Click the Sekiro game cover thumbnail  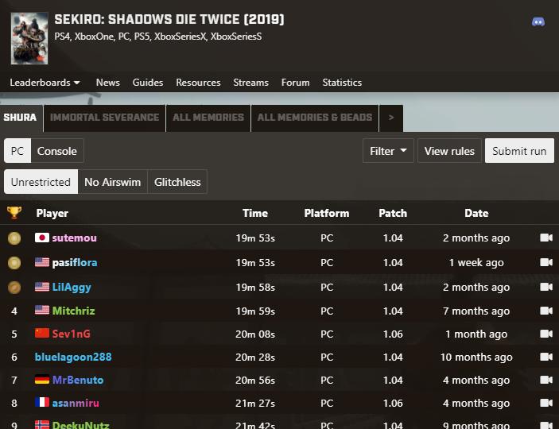point(29,38)
